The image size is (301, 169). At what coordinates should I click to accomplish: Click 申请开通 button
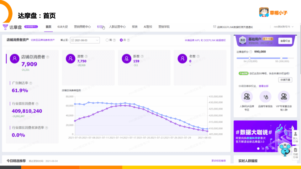285,80
